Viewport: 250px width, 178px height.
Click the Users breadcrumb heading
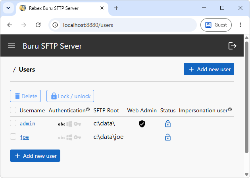pyautogui.click(x=27, y=70)
